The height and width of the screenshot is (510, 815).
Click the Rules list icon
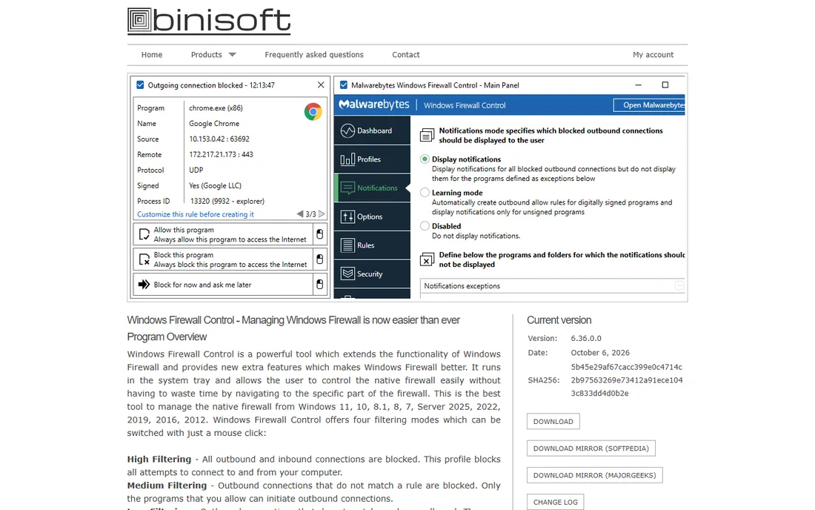pyautogui.click(x=347, y=245)
